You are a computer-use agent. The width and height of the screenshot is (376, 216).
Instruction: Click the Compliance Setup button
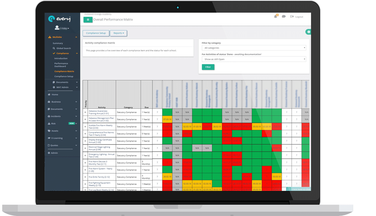(96, 33)
